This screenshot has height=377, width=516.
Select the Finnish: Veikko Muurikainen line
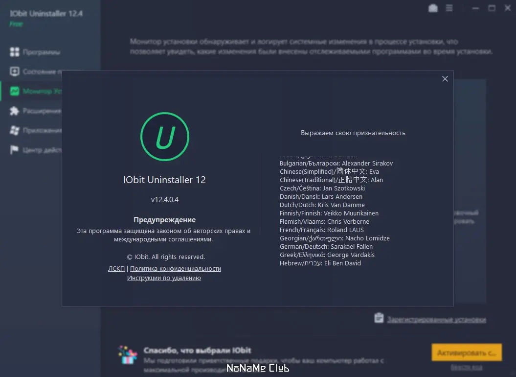pos(329,213)
